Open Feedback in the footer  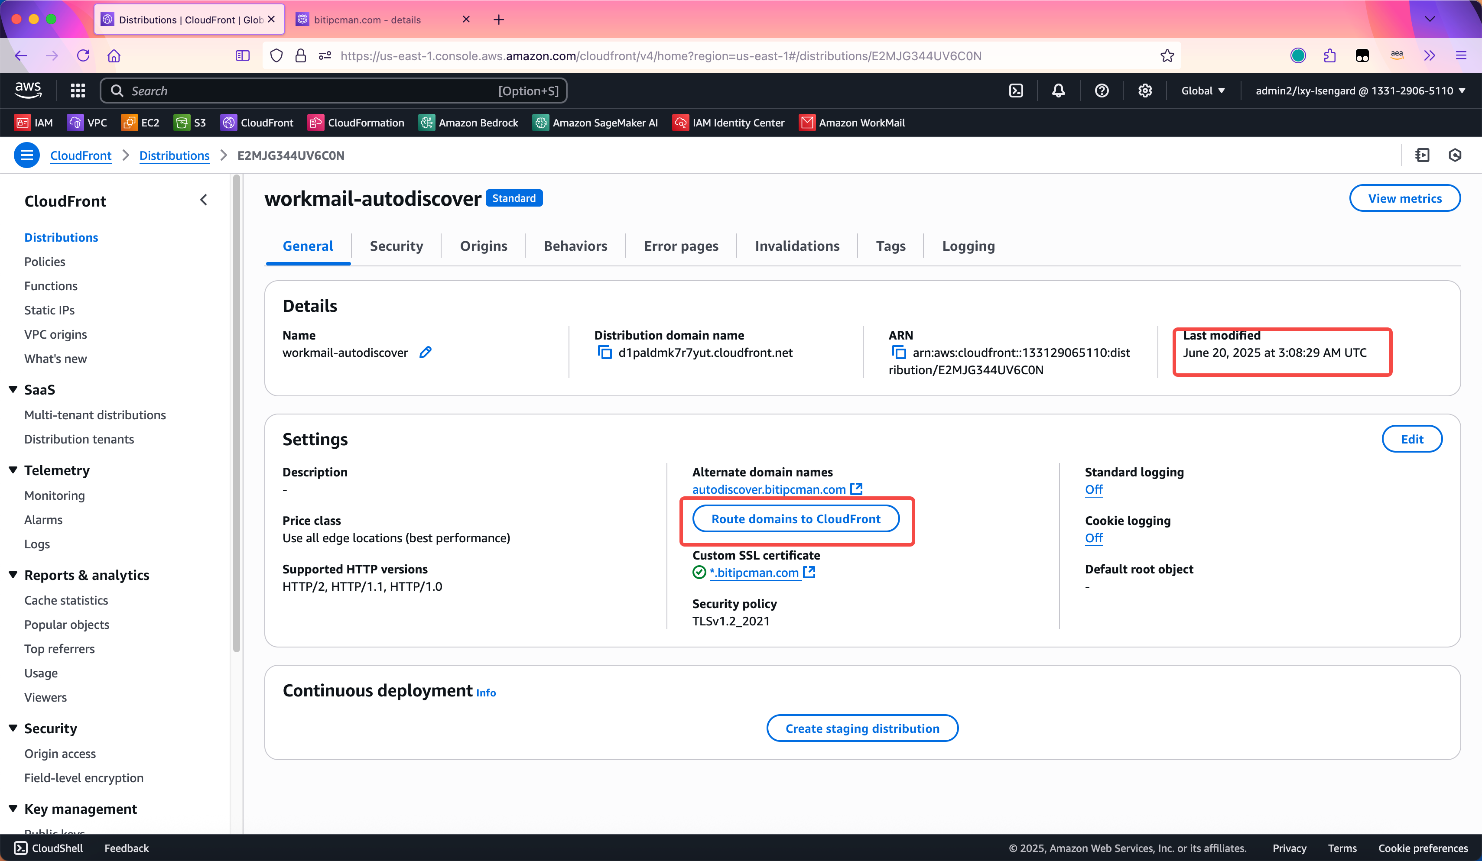(x=127, y=848)
